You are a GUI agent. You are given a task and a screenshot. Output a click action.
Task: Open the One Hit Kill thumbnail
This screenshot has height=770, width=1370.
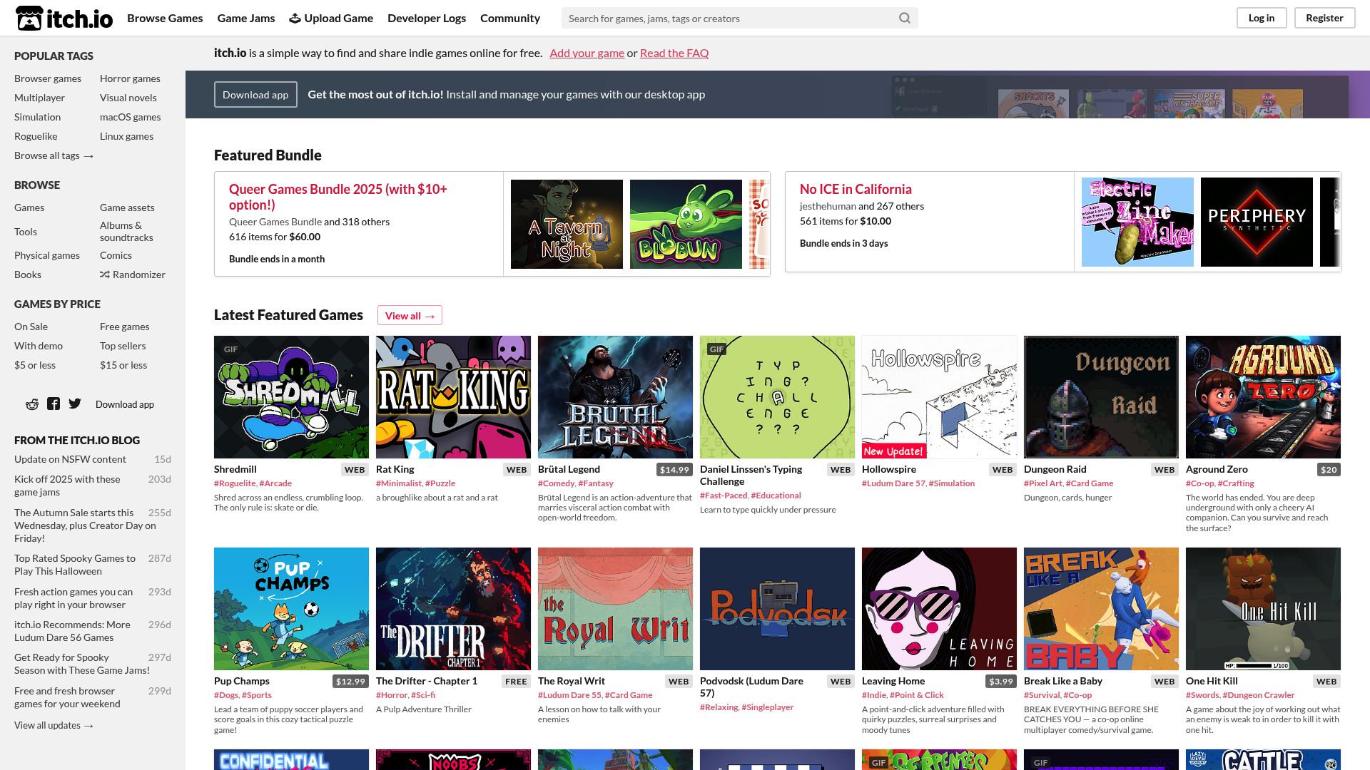1263,609
